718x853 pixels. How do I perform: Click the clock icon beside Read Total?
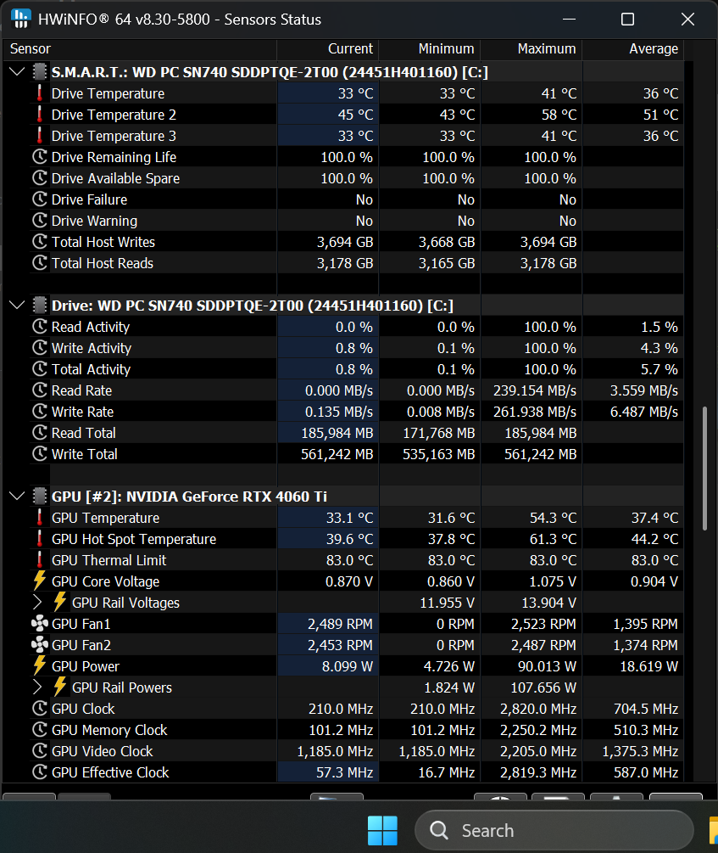click(39, 433)
